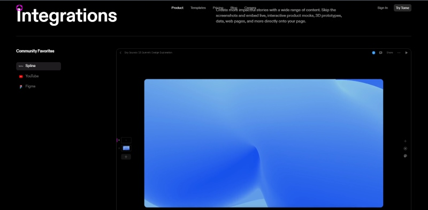Click the Figma logo icon
Screen dimensions: 428x210
coord(21,87)
